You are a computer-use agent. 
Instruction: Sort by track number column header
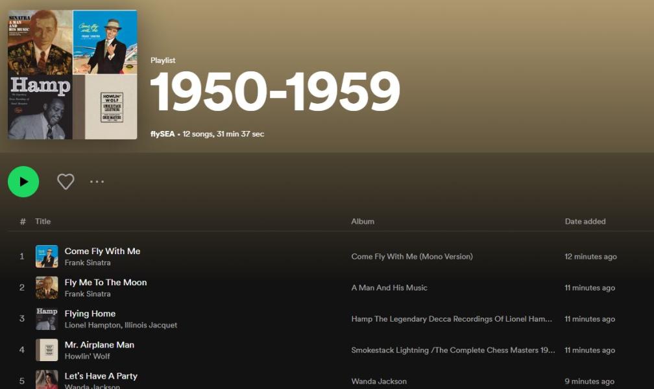23,221
